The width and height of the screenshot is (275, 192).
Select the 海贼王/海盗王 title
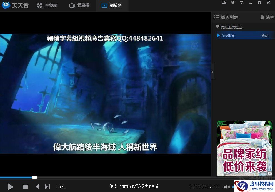coord(232,27)
